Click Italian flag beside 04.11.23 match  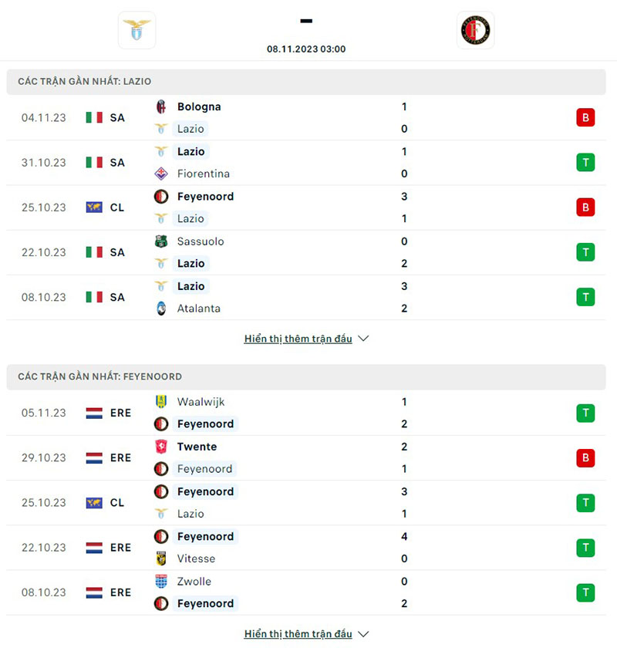point(94,118)
